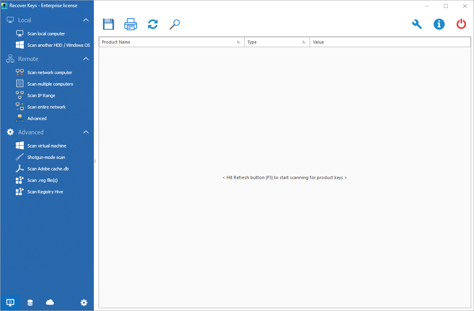Click the sidebar splitter handle dots
Image resolution: width=474 pixels, height=311 pixels.
click(95, 161)
